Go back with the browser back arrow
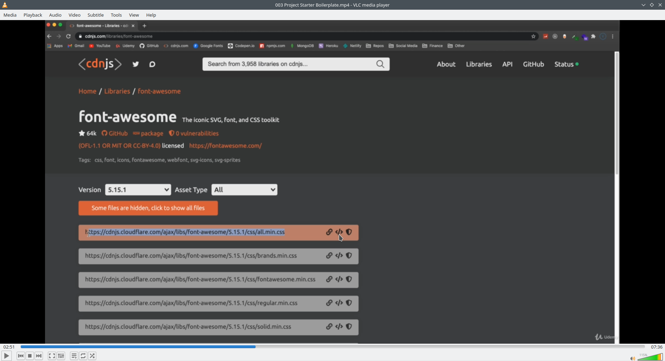Screen dimensions: 665x361 49,36
